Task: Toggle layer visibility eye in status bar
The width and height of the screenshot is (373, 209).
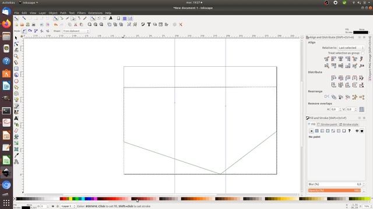Action: tap(53, 207)
